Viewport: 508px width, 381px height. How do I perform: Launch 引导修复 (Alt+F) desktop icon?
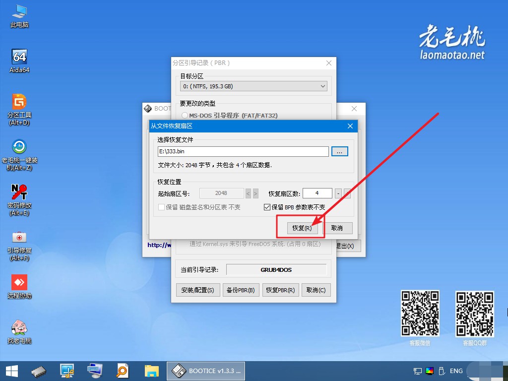pos(19,245)
